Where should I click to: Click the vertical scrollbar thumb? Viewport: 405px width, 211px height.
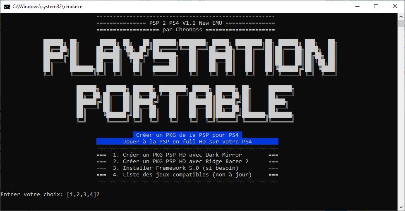[401, 24]
